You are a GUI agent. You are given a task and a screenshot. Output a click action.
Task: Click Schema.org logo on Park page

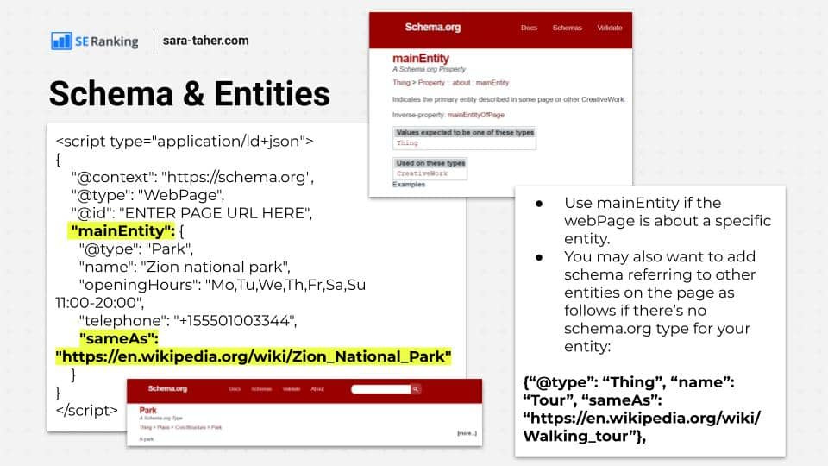tap(167, 388)
